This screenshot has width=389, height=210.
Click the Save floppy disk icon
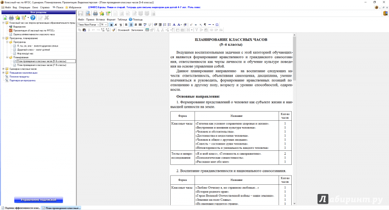click(x=81, y=14)
